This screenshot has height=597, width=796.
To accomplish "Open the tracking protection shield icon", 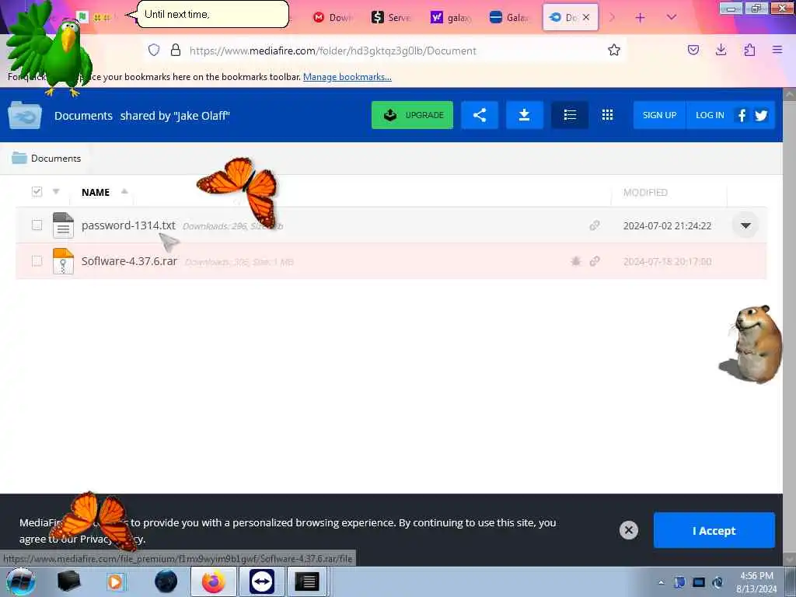I will [154, 50].
